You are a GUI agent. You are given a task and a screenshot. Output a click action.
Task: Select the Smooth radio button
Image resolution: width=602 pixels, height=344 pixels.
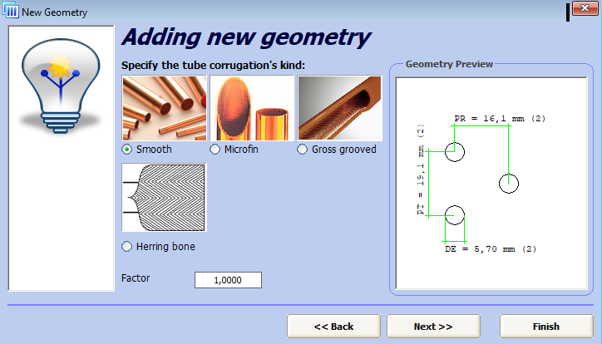click(x=126, y=150)
